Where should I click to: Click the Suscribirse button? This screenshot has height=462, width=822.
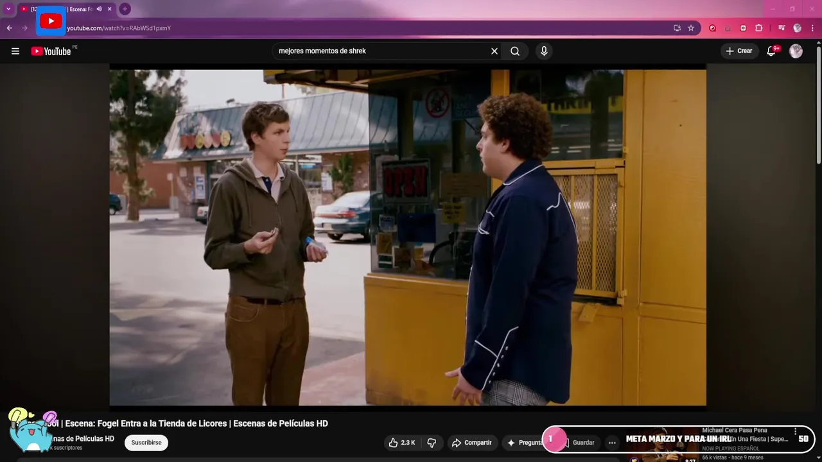point(146,443)
